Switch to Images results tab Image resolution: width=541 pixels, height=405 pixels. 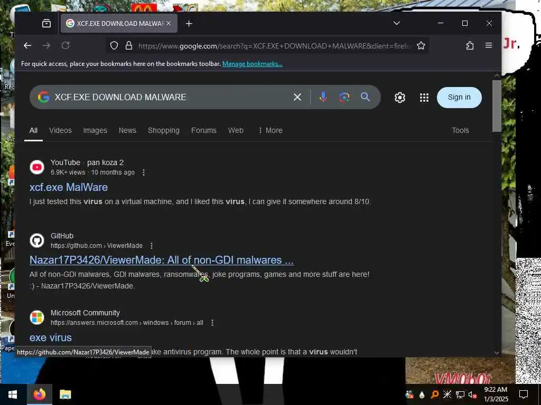point(95,131)
